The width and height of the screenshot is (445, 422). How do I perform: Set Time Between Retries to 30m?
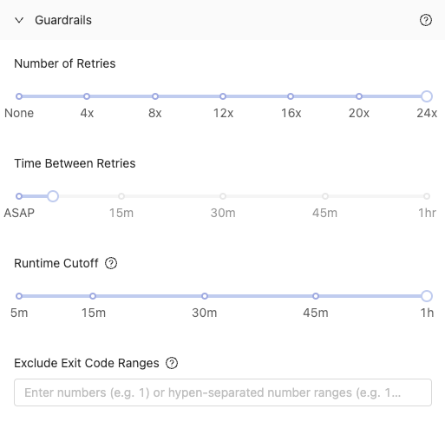(223, 196)
